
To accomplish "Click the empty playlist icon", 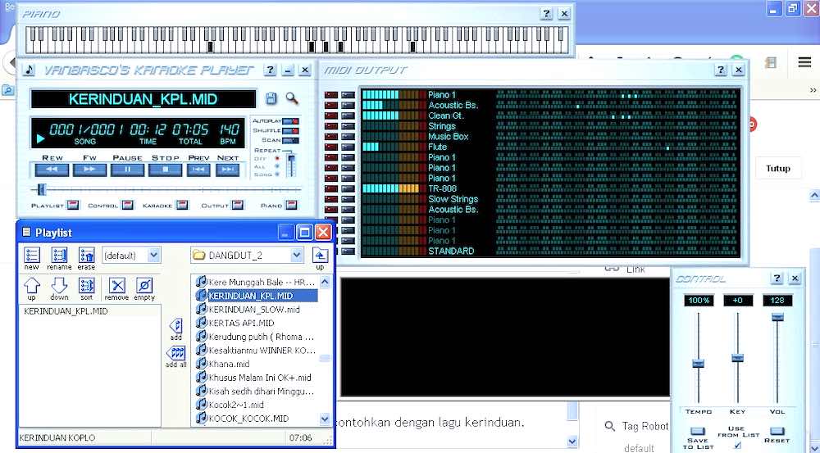I will 144,285.
